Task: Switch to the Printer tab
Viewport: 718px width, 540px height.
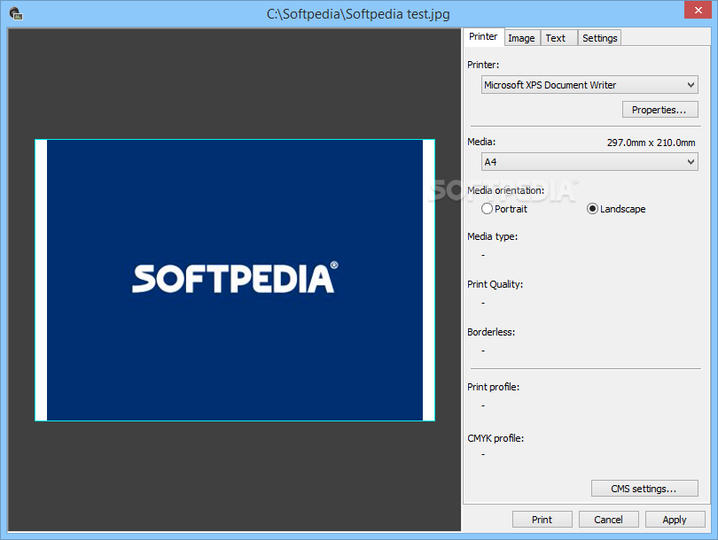Action: tap(483, 36)
